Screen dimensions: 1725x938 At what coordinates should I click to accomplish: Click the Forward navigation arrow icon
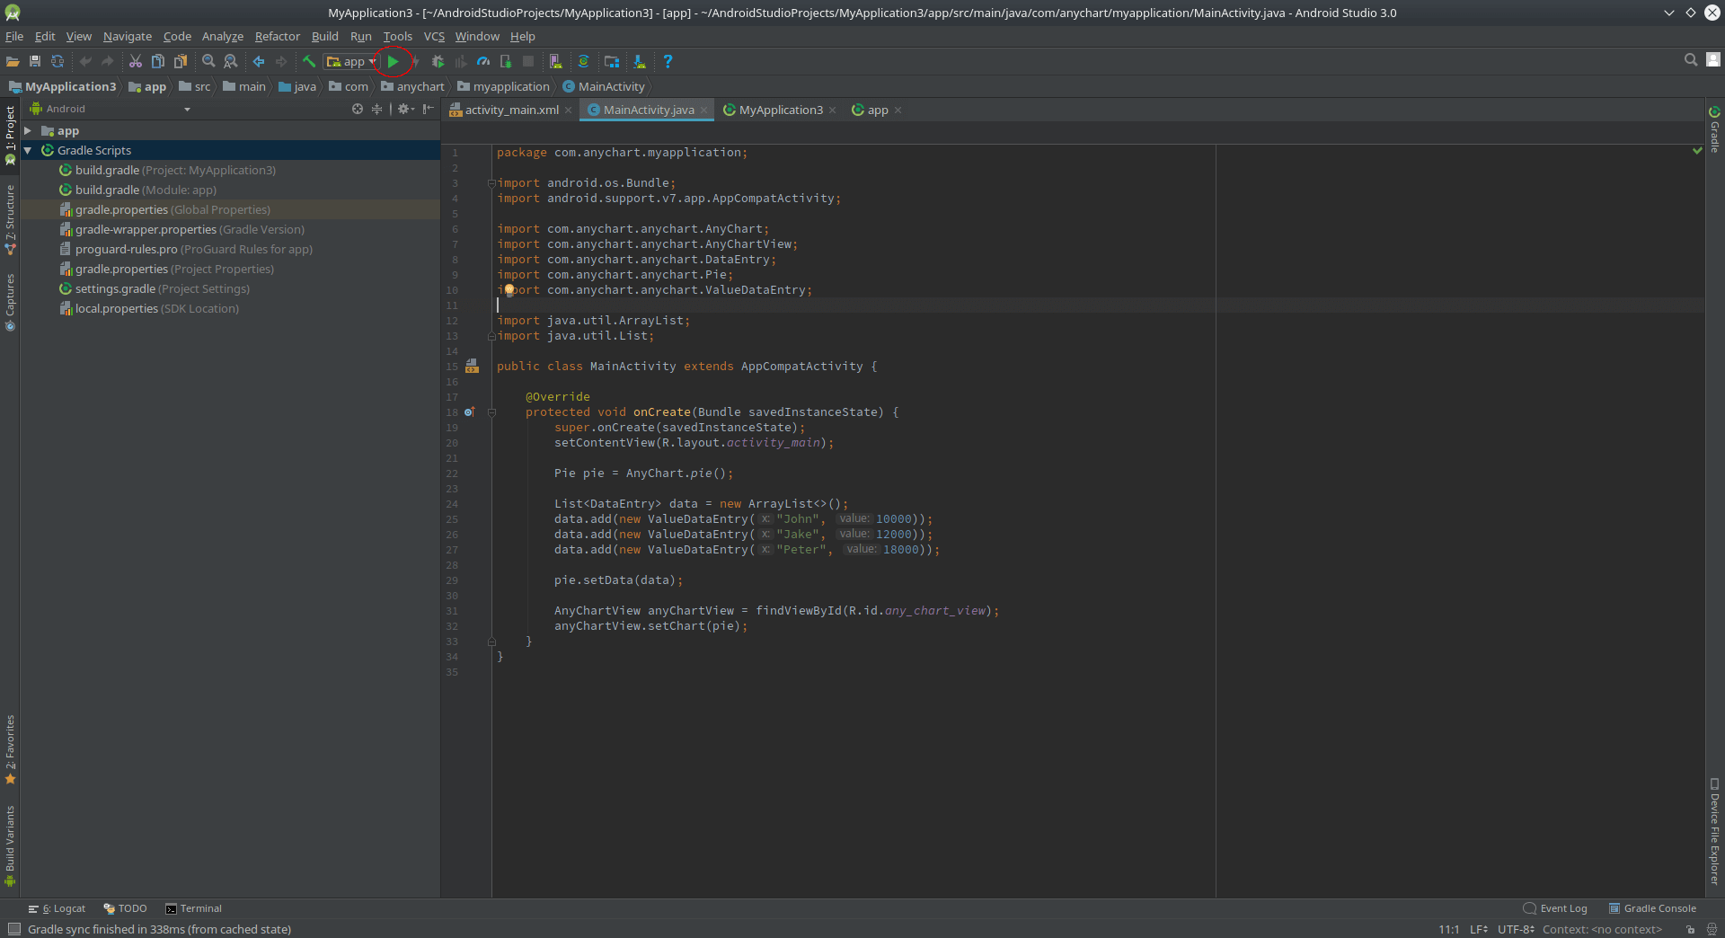(281, 61)
